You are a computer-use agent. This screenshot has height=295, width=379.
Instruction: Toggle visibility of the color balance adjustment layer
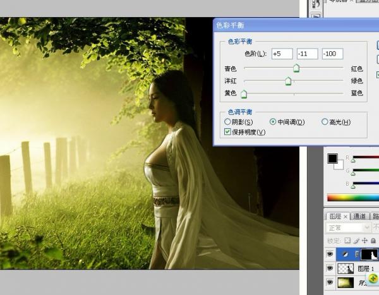tap(330, 255)
